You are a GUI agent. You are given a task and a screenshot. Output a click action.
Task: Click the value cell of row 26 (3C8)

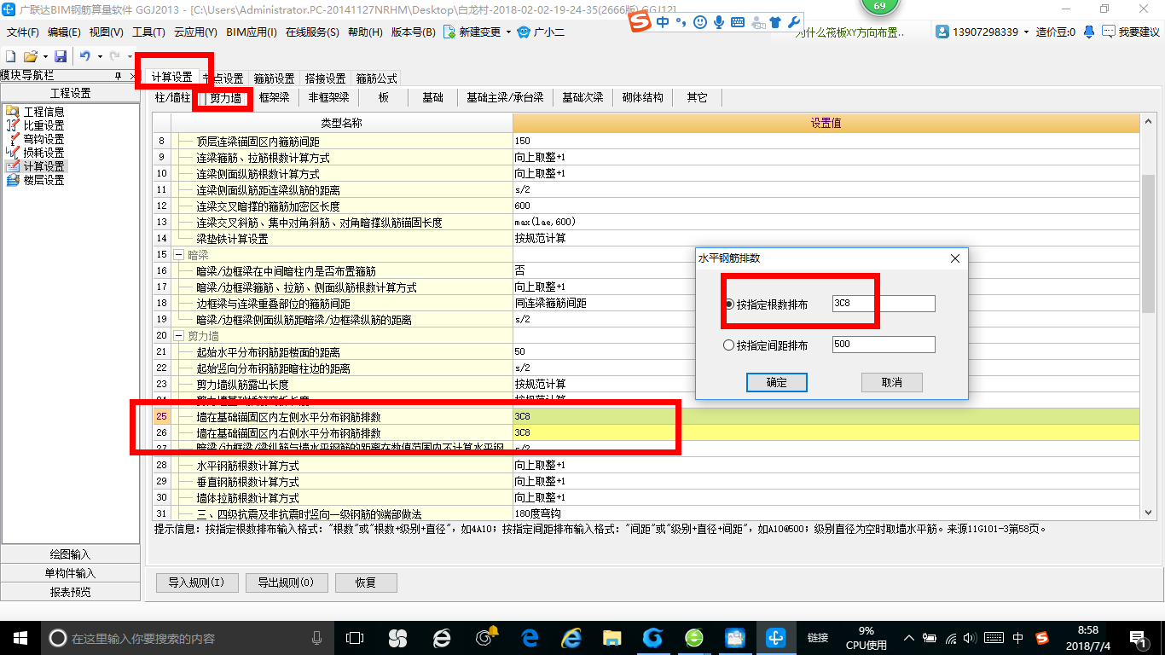tap(826, 433)
